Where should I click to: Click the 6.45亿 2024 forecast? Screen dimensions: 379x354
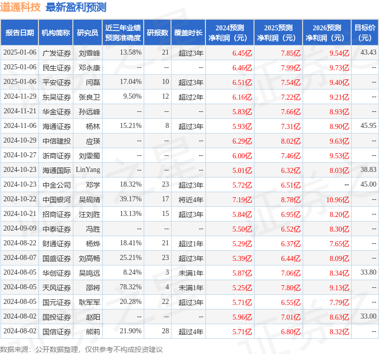(242, 53)
